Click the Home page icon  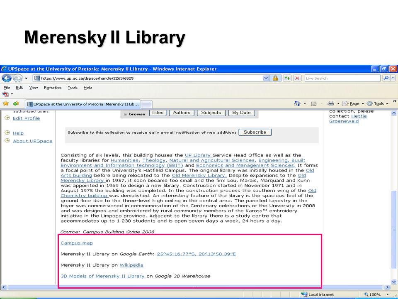pos(297,103)
